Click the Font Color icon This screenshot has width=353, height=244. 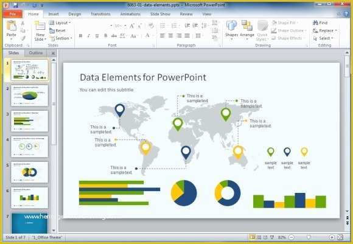pos(147,35)
